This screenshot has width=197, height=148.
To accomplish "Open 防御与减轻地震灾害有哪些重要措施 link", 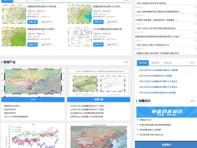I will [156, 125].
